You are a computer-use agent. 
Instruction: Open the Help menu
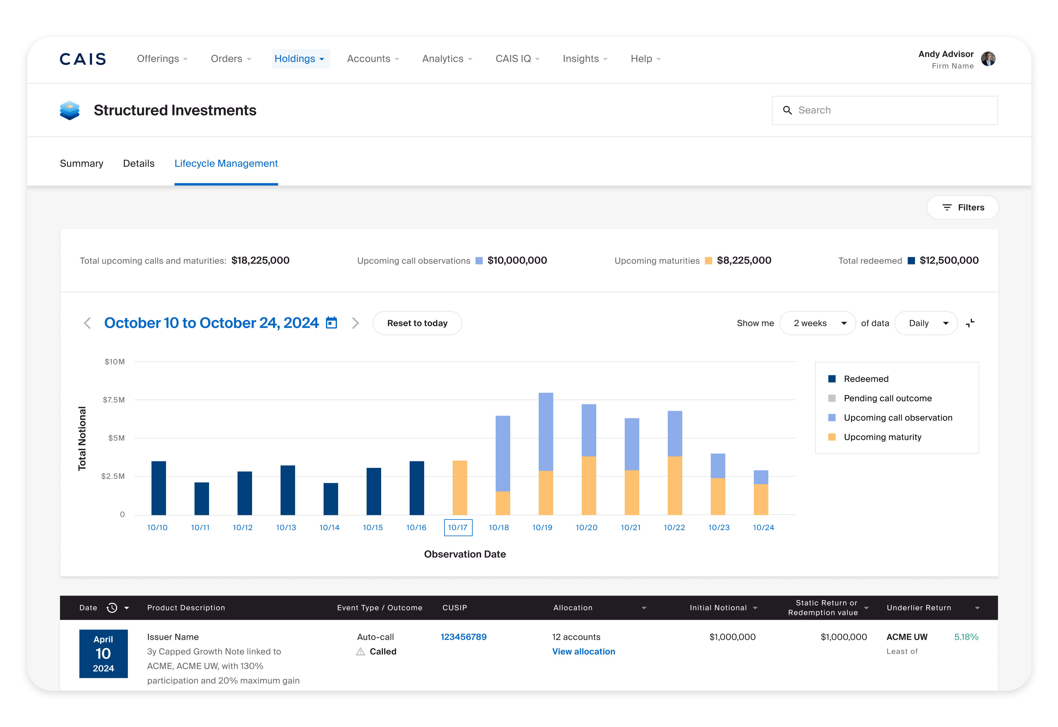pyautogui.click(x=646, y=59)
